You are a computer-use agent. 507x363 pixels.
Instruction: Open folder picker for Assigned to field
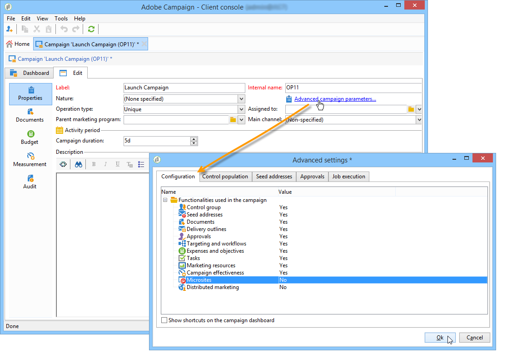click(x=411, y=109)
